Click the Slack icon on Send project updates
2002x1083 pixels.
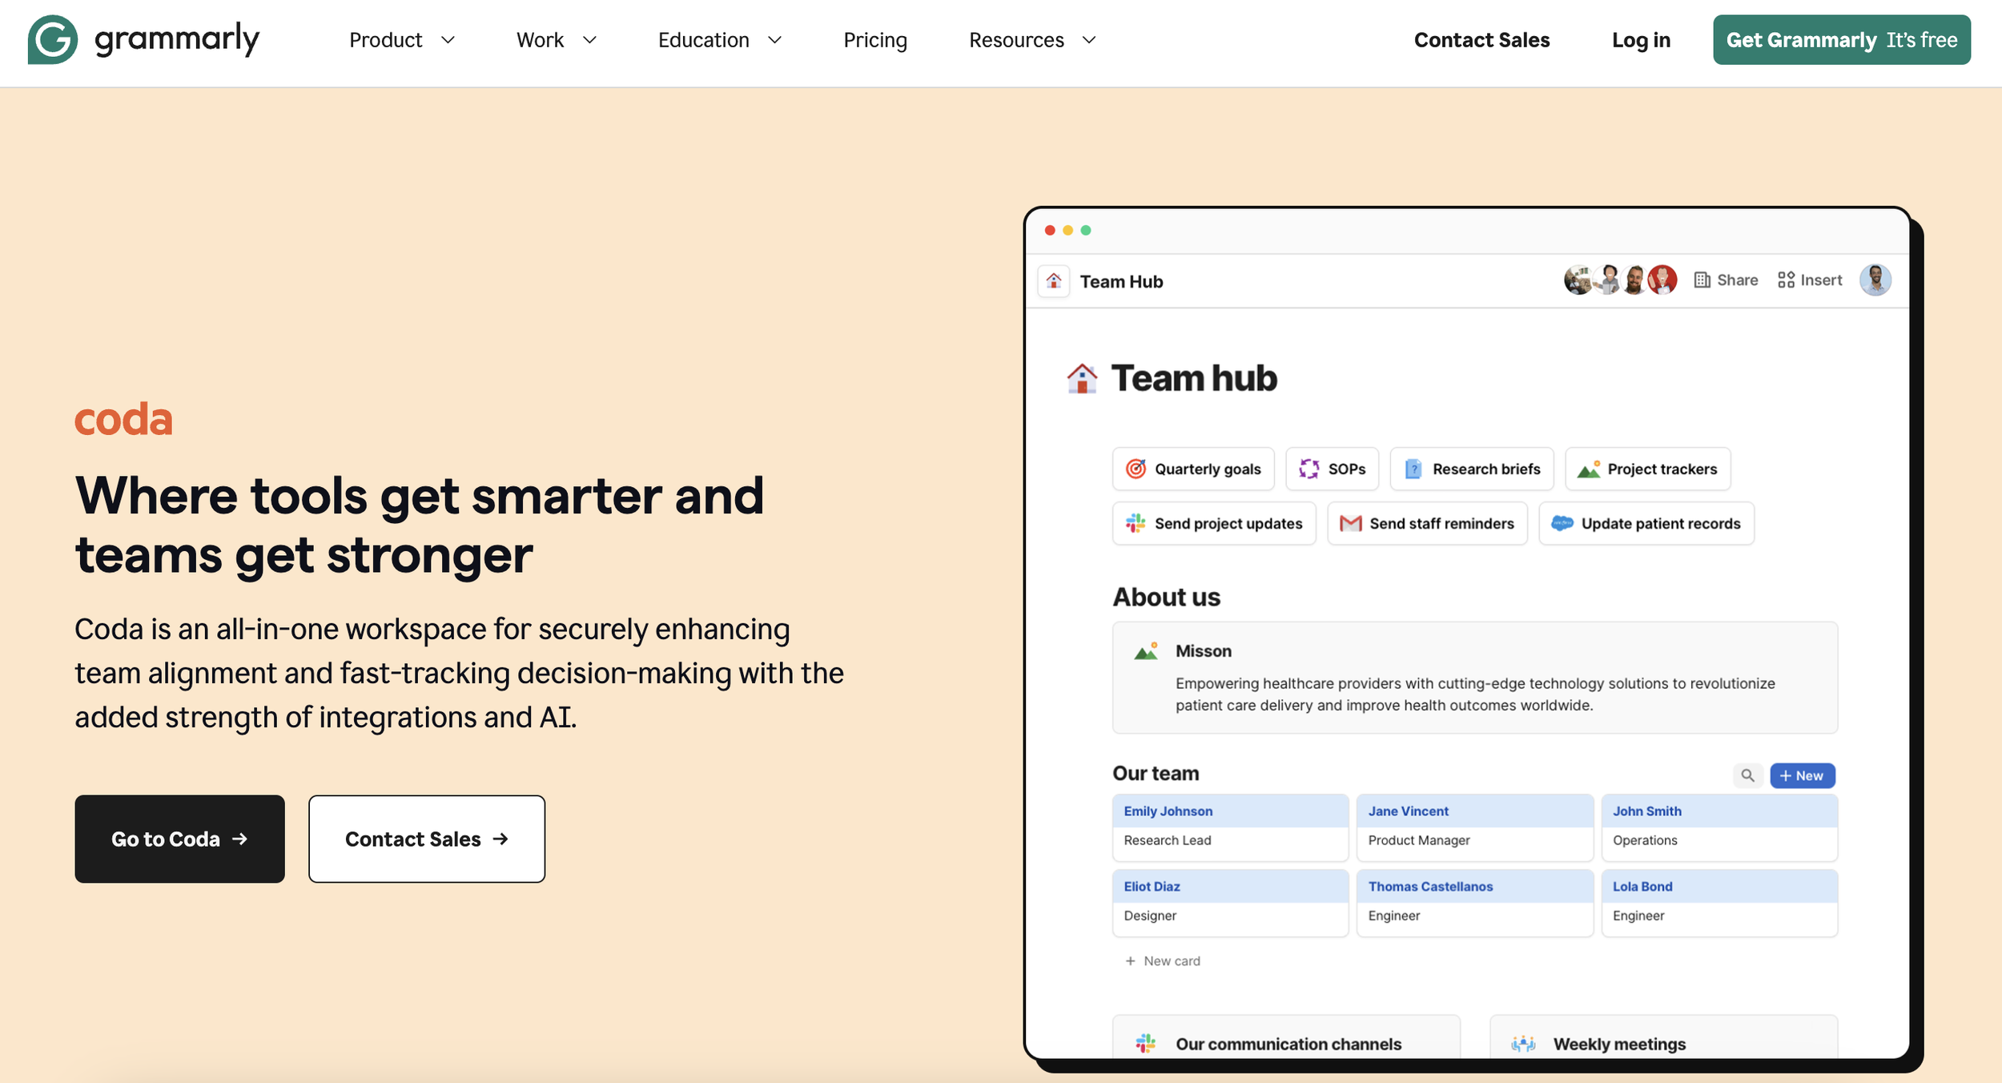pyautogui.click(x=1136, y=523)
